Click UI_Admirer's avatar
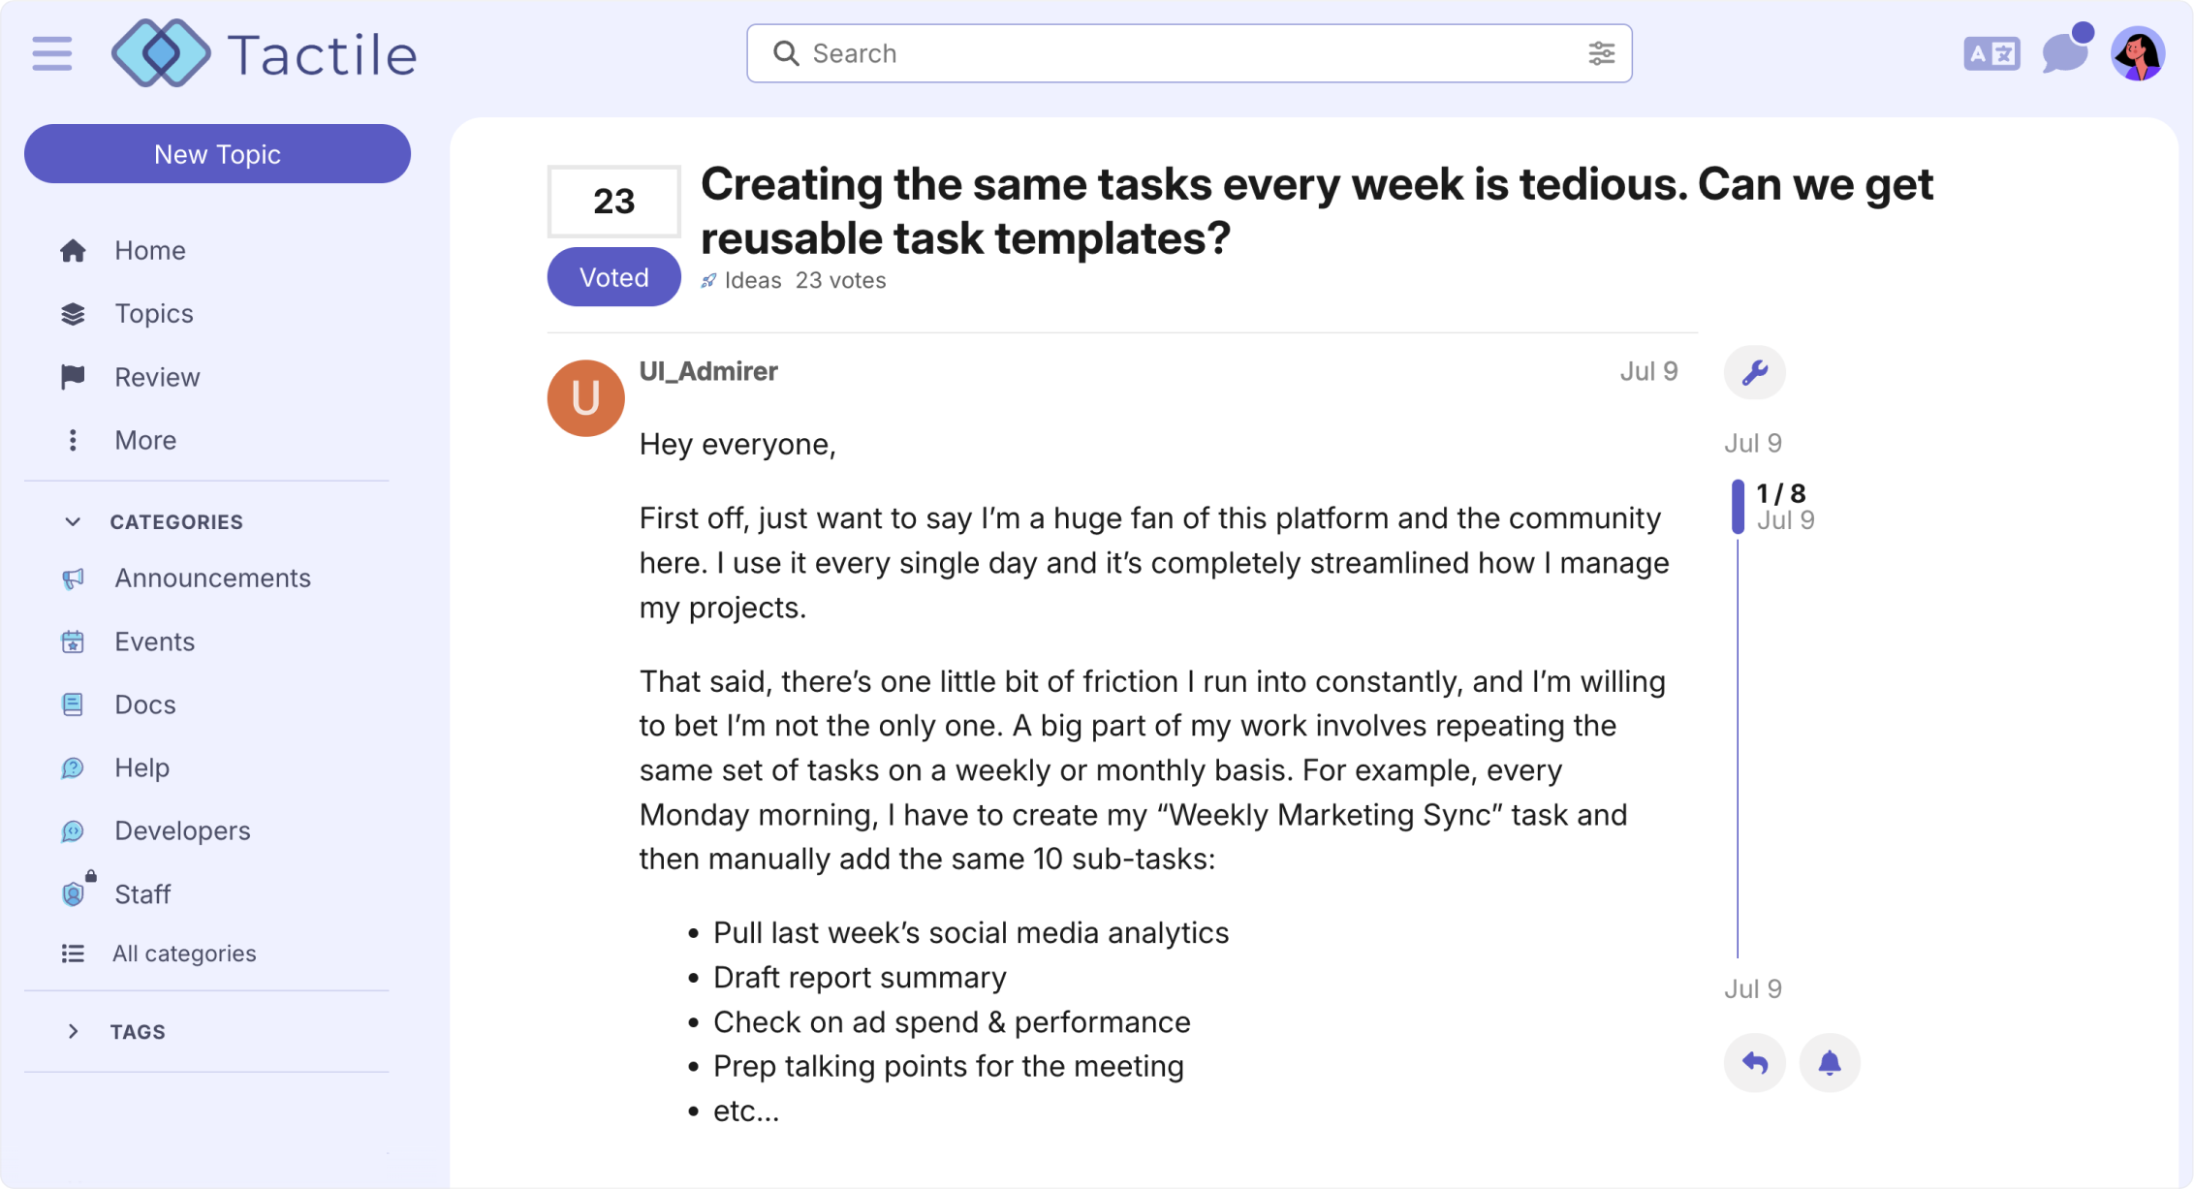Viewport: 2194px width, 1189px height. click(x=584, y=397)
